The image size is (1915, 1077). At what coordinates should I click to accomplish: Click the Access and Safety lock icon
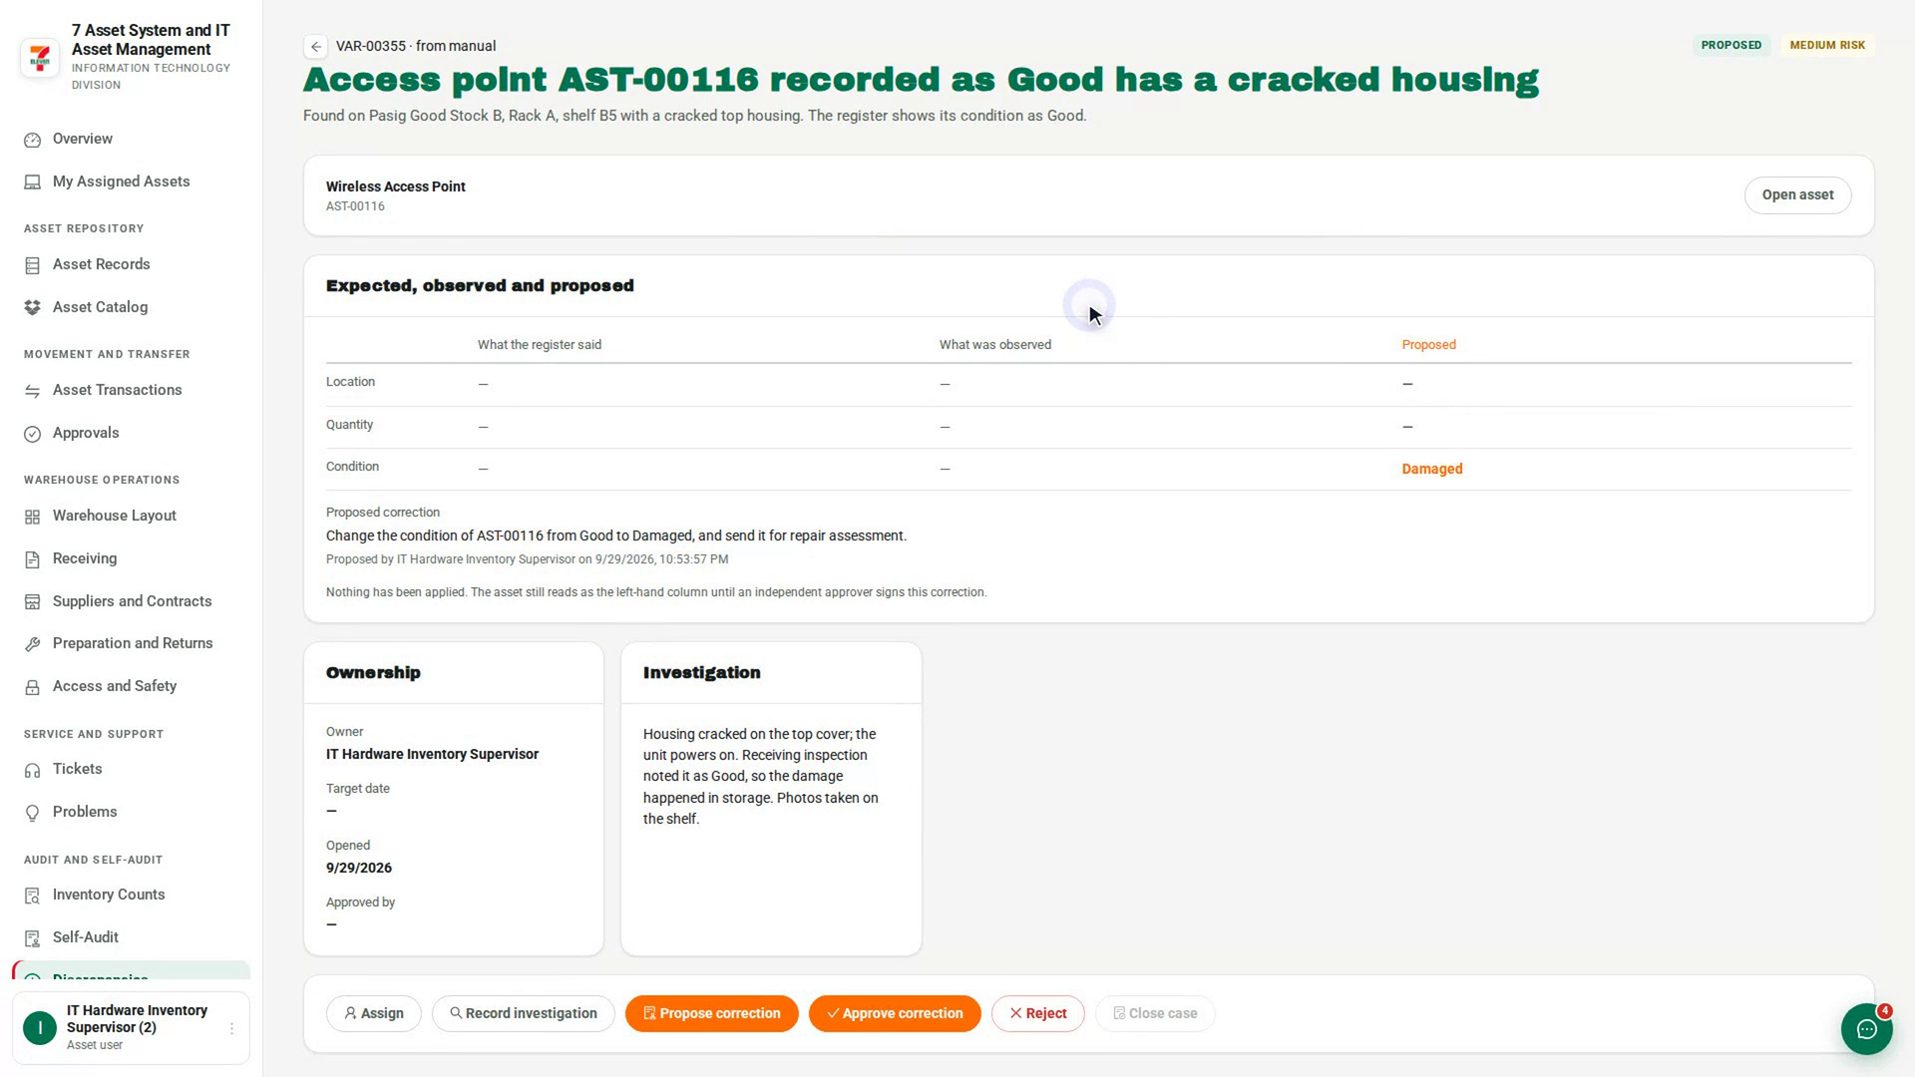(x=32, y=687)
